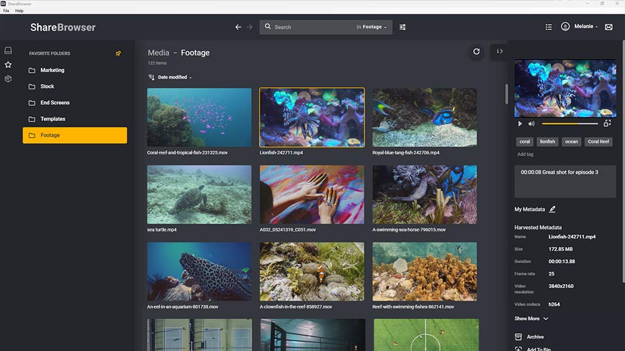The width and height of the screenshot is (625, 351).
Task: Click the sort order icon
Action: coord(151,77)
